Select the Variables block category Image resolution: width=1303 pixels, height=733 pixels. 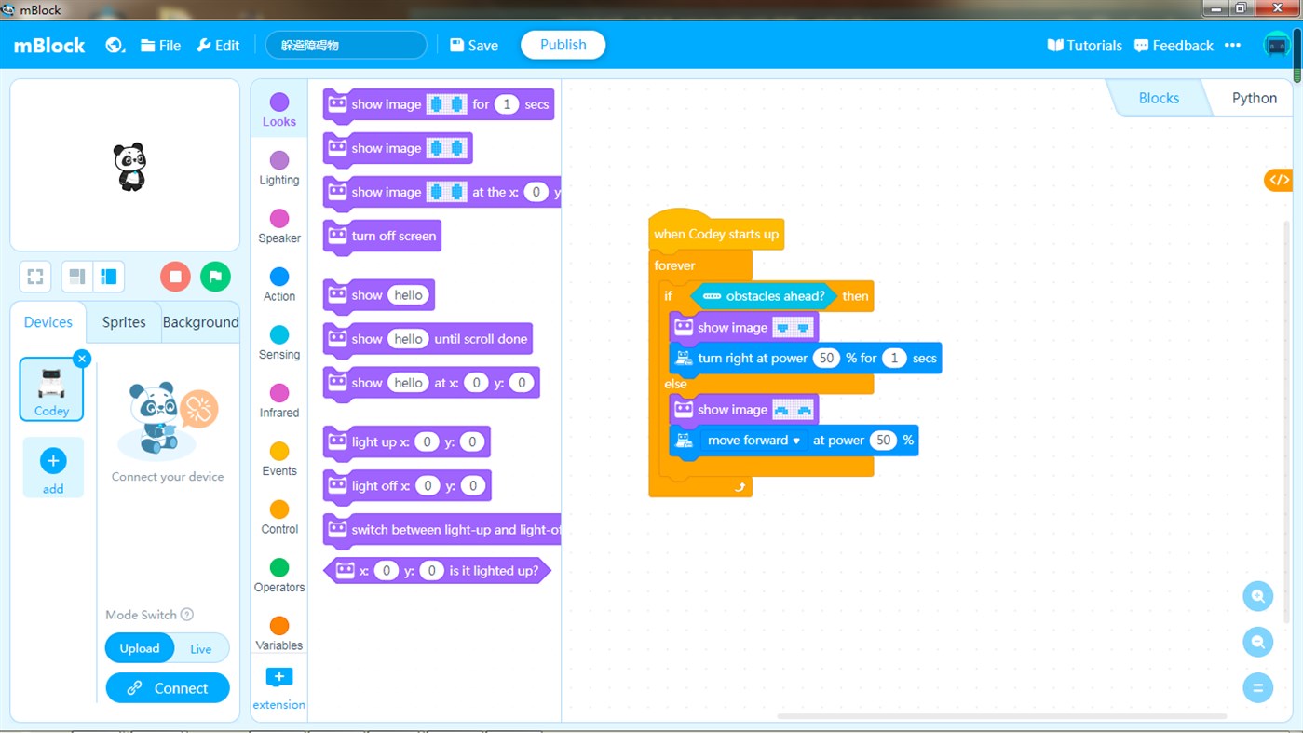(279, 634)
